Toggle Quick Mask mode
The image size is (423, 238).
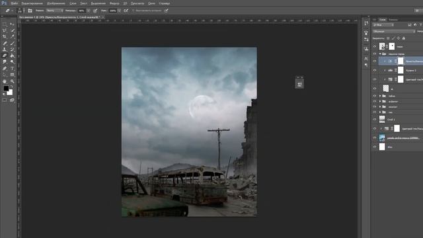(x=5, y=100)
